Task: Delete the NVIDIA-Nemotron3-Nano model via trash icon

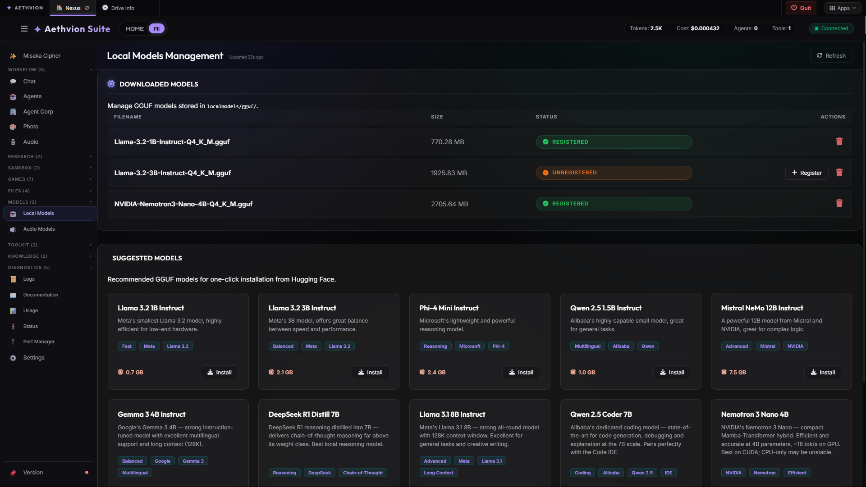Action: point(839,204)
